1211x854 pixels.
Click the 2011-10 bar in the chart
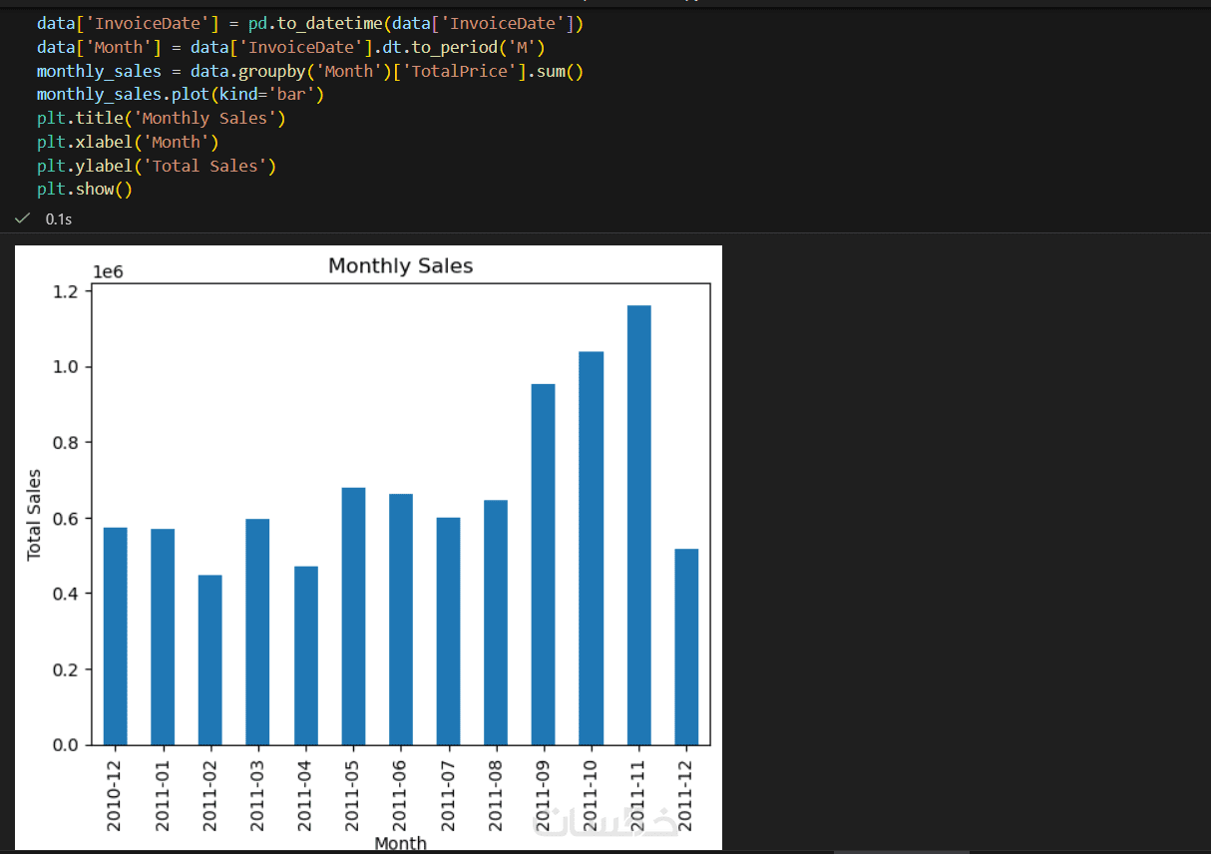pyautogui.click(x=592, y=548)
